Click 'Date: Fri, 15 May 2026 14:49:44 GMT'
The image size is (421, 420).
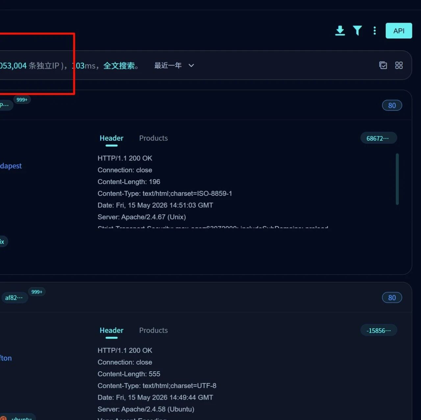click(x=155, y=398)
